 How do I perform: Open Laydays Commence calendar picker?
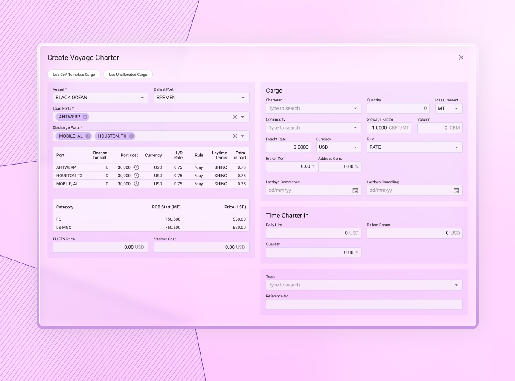[355, 190]
